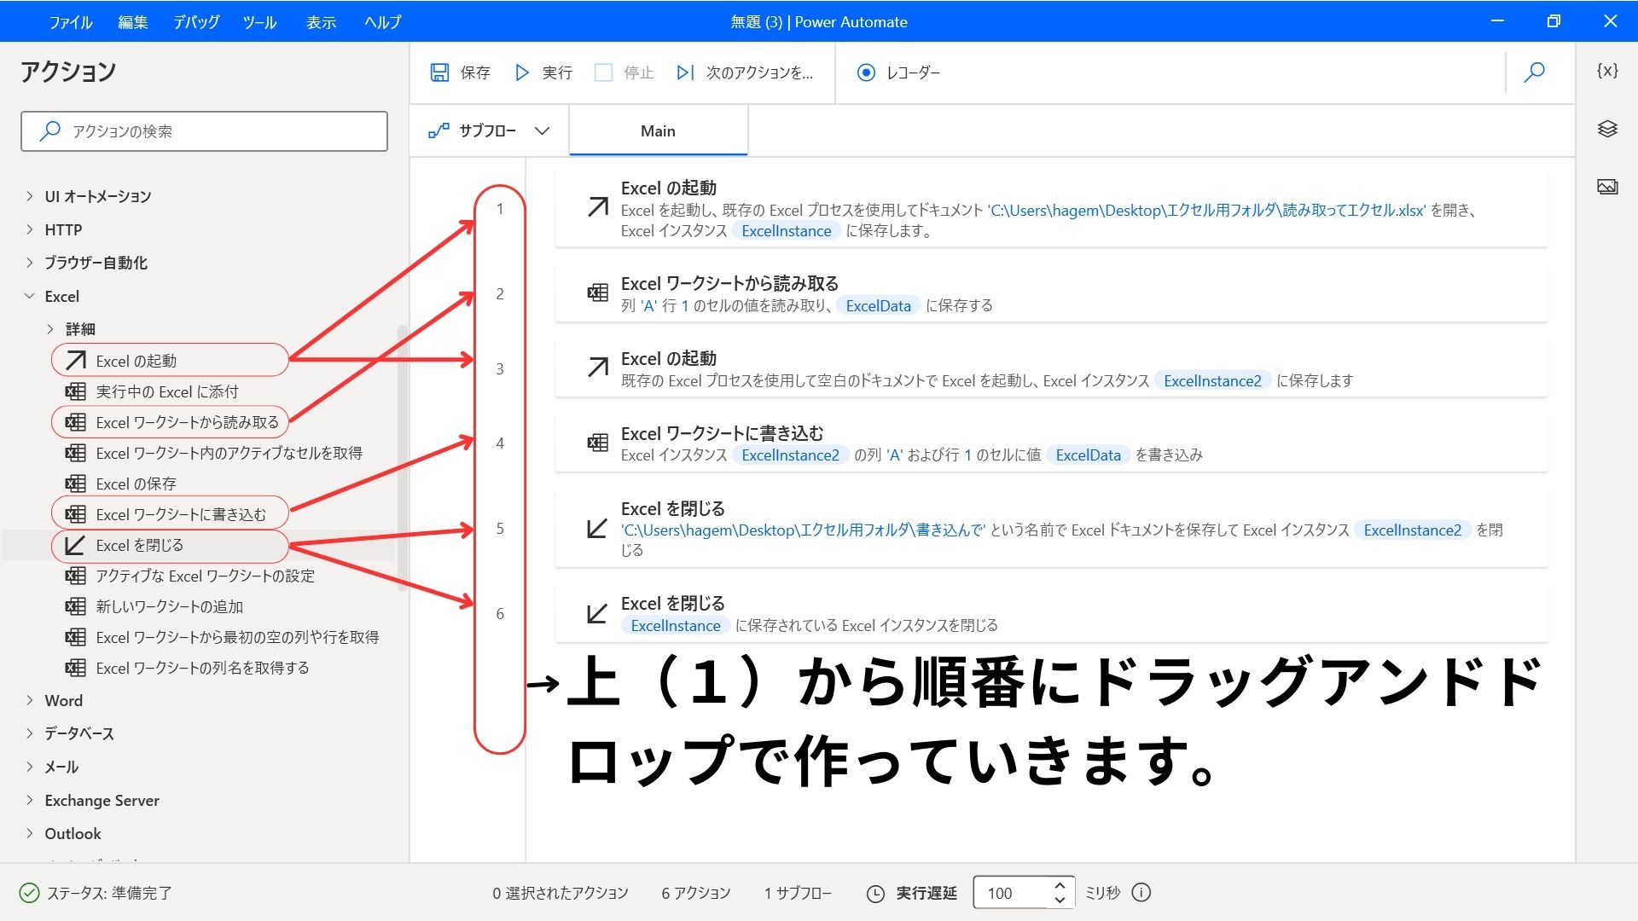Image resolution: width=1638 pixels, height=921 pixels.
Task: Click the 停止 stop square icon
Action: tap(603, 72)
